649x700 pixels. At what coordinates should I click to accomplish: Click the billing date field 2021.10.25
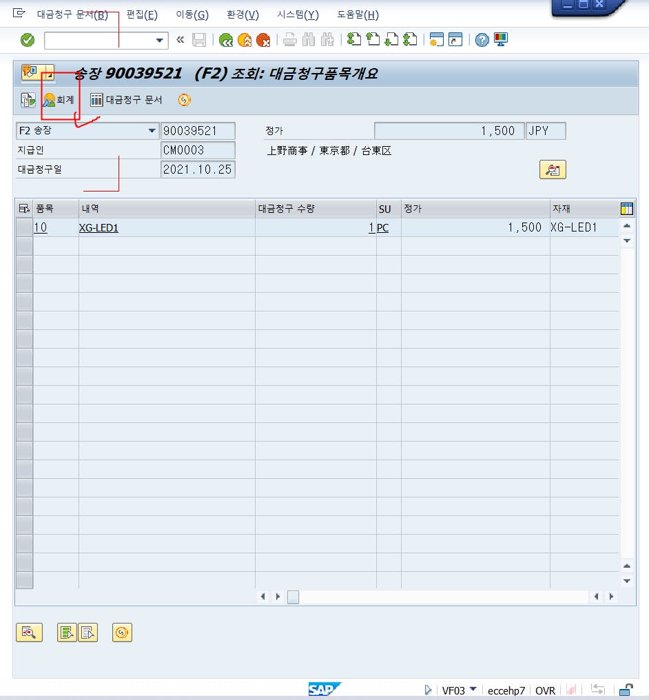198,169
